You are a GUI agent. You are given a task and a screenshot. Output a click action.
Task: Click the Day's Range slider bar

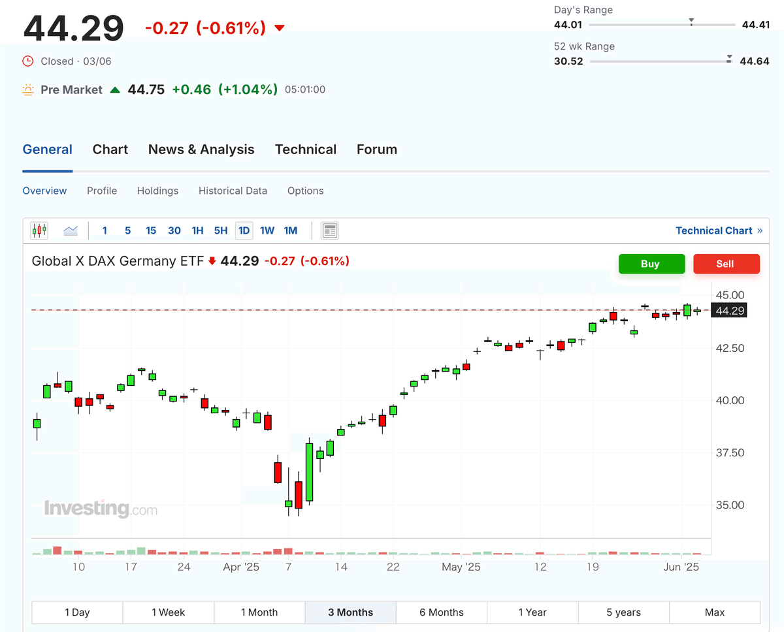pyautogui.click(x=662, y=25)
